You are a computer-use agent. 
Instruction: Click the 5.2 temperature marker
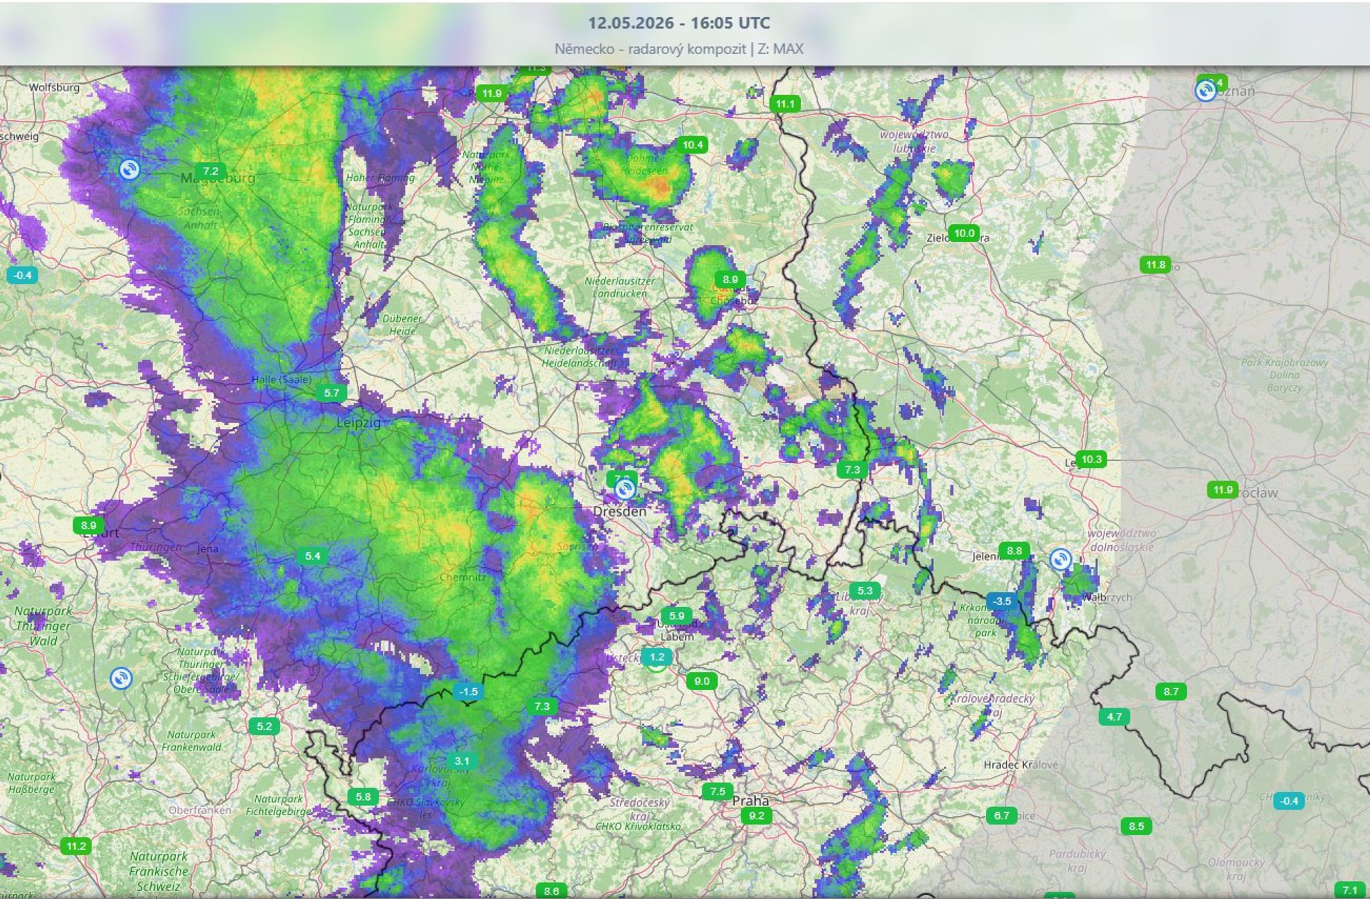264,726
